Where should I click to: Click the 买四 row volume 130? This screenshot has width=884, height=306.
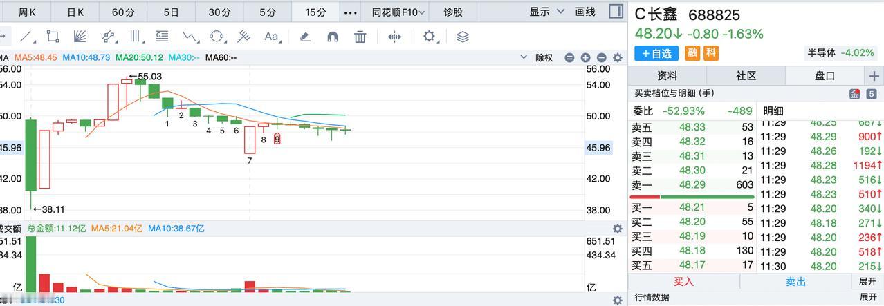[745, 251]
